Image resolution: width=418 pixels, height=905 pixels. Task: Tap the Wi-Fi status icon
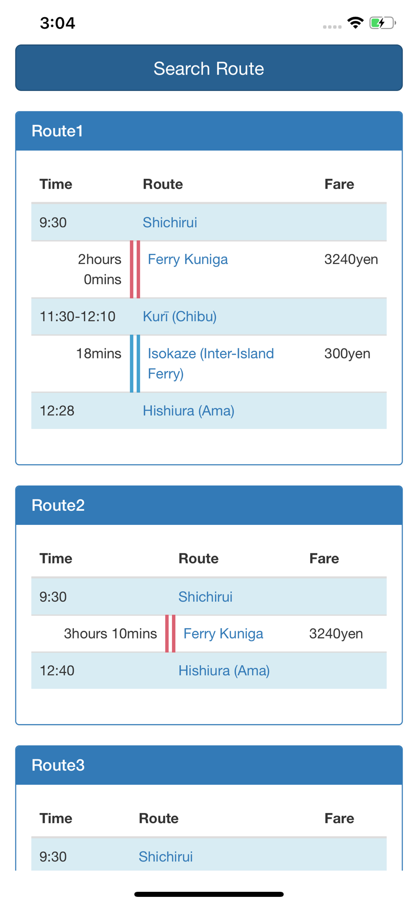coord(356,22)
